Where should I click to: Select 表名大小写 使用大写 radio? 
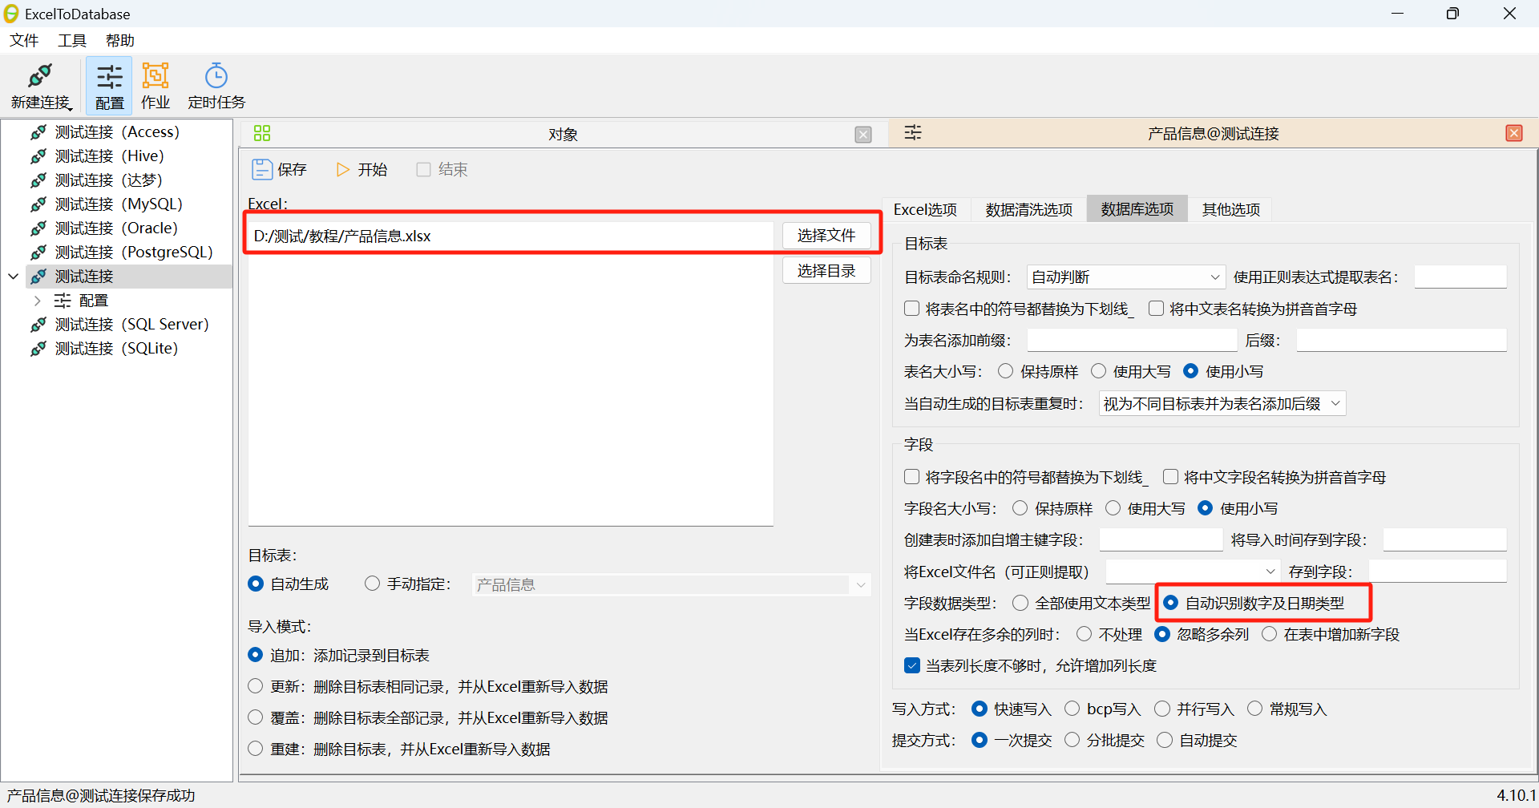pyautogui.click(x=1098, y=371)
